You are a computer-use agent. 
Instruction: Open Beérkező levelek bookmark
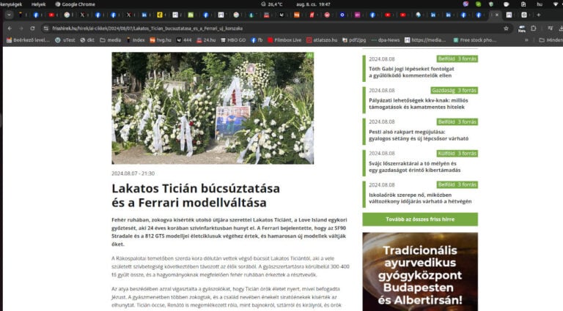(x=28, y=40)
